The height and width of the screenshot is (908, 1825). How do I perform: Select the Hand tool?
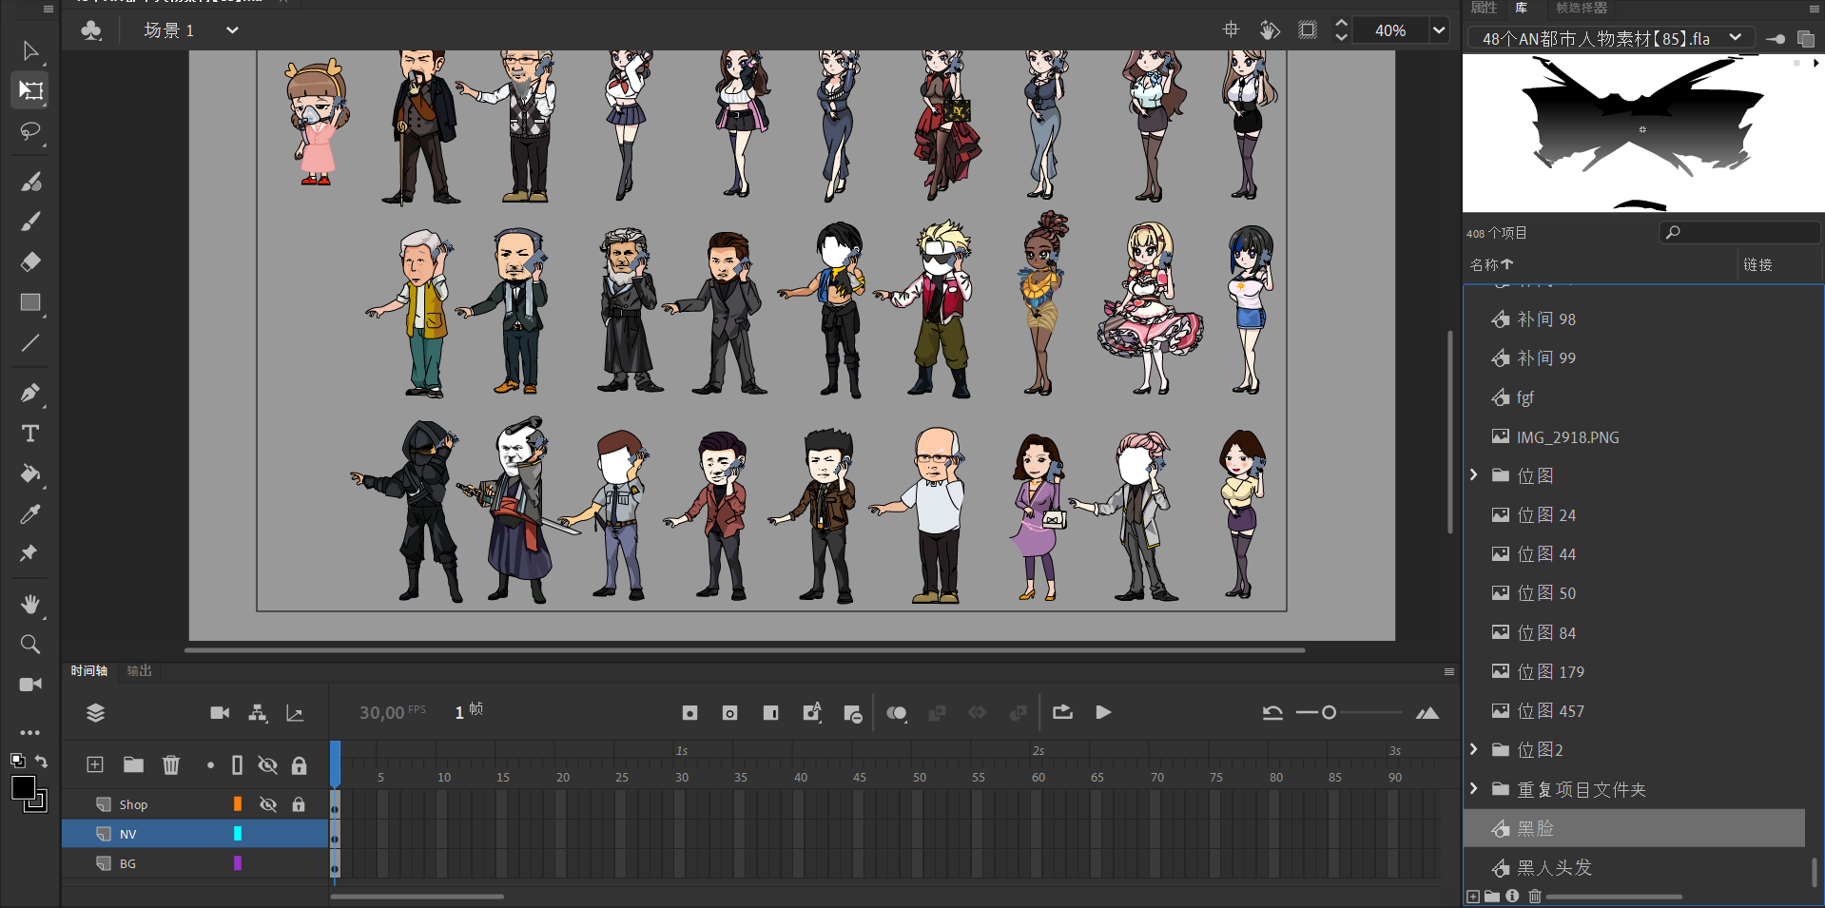click(x=30, y=605)
